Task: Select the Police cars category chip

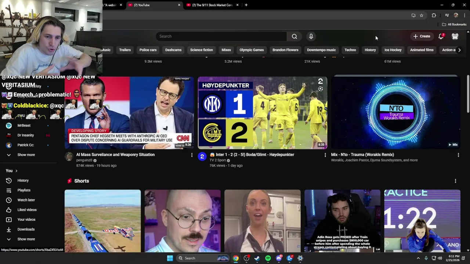Action: (x=148, y=50)
